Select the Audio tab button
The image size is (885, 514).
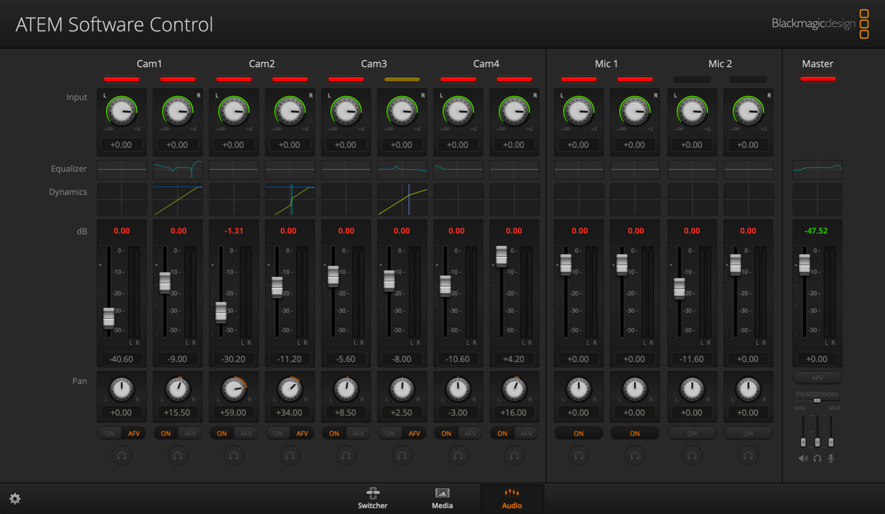[512, 498]
